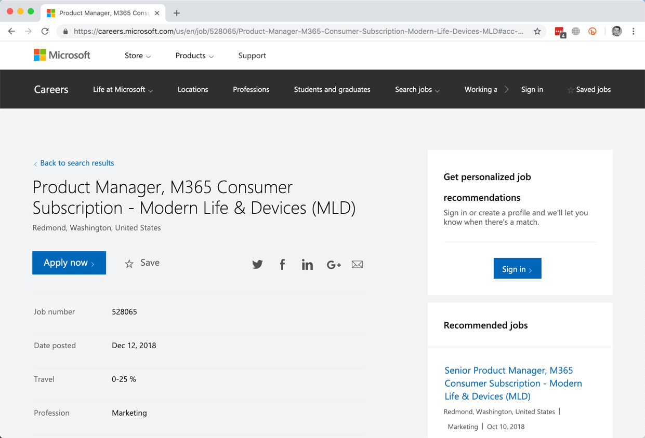Share the job posting on Twitter
Viewport: 645px width, 438px height.
pyautogui.click(x=257, y=264)
